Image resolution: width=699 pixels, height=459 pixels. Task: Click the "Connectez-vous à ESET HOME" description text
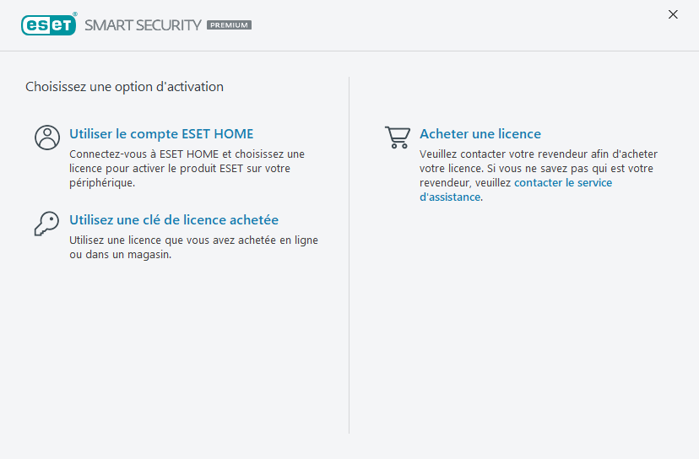[x=187, y=169]
